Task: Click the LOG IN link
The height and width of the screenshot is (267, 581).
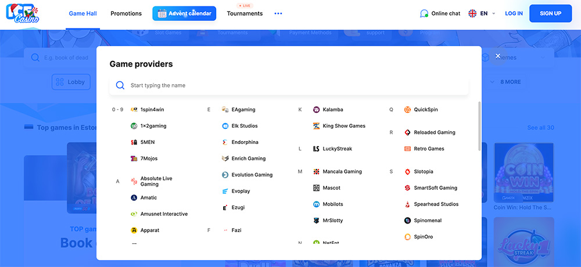Action: 514,13
